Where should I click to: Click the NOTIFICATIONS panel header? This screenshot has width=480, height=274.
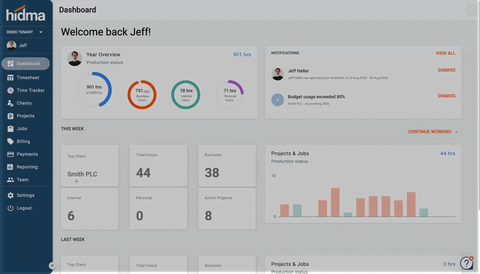pyautogui.click(x=285, y=53)
